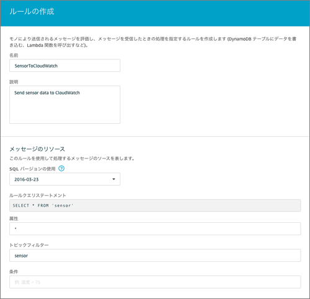This screenshot has height=299, width=310.
Task: Click the トピックフィルター label
Action: tap(29, 245)
